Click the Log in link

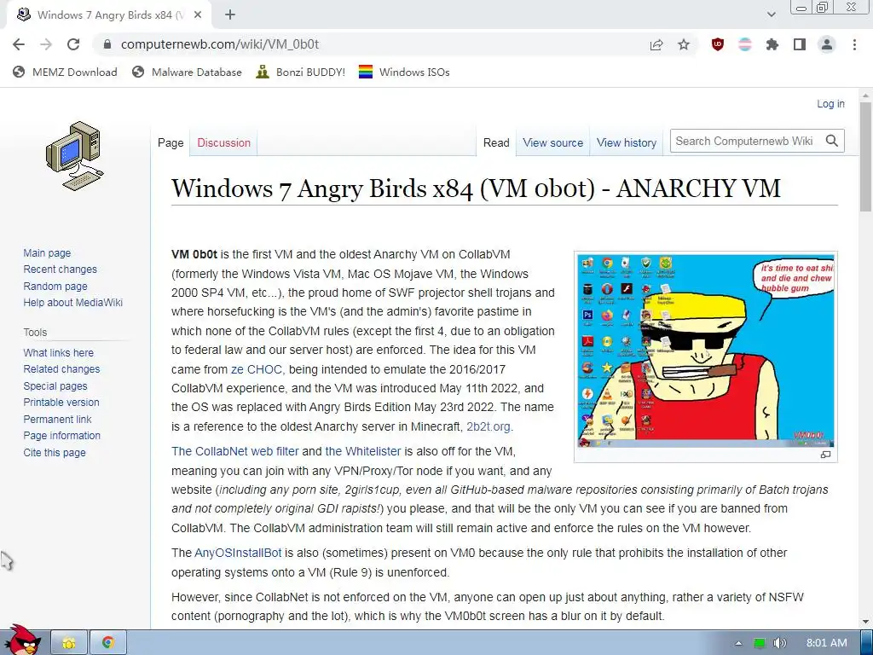(x=830, y=103)
